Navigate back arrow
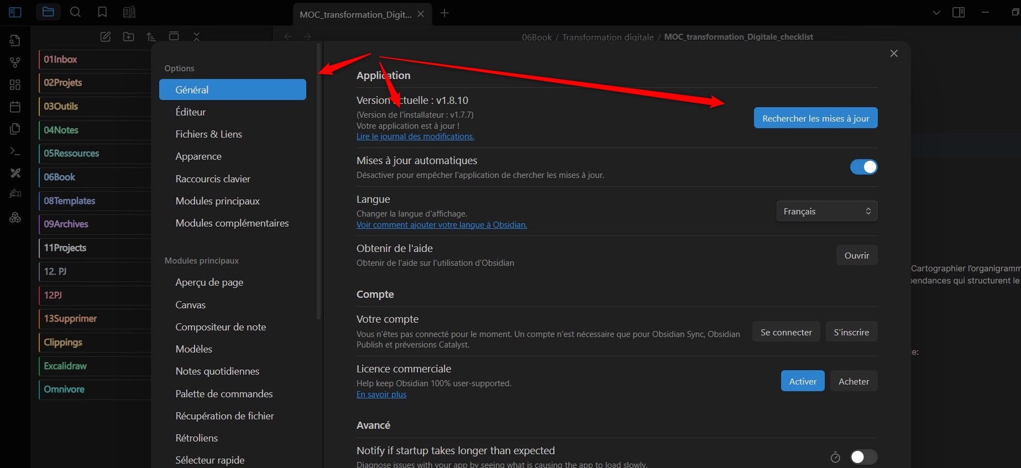This screenshot has width=1021, height=468. pos(287,36)
